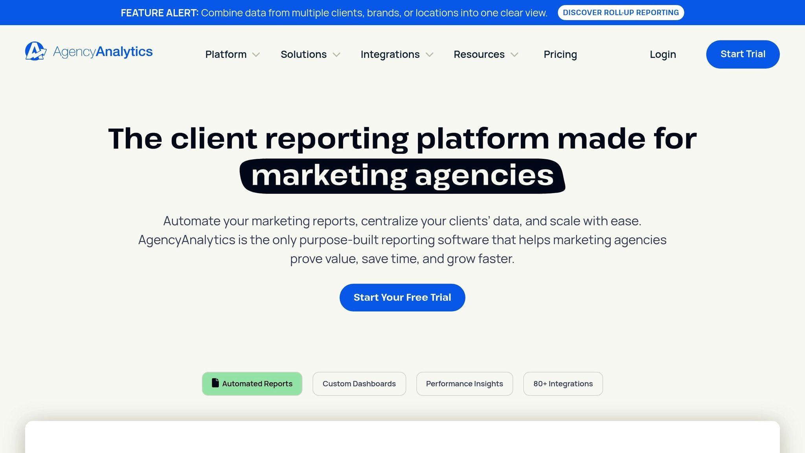The height and width of the screenshot is (453, 805).
Task: Click the highlighted marketing agencies text
Action: [402, 174]
